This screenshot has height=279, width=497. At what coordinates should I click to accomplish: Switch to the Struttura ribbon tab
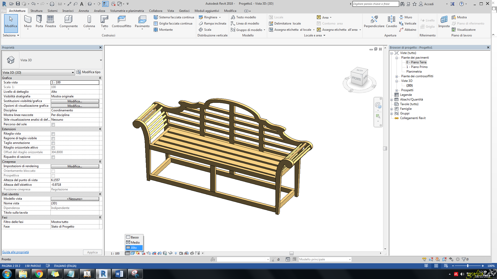[36, 11]
